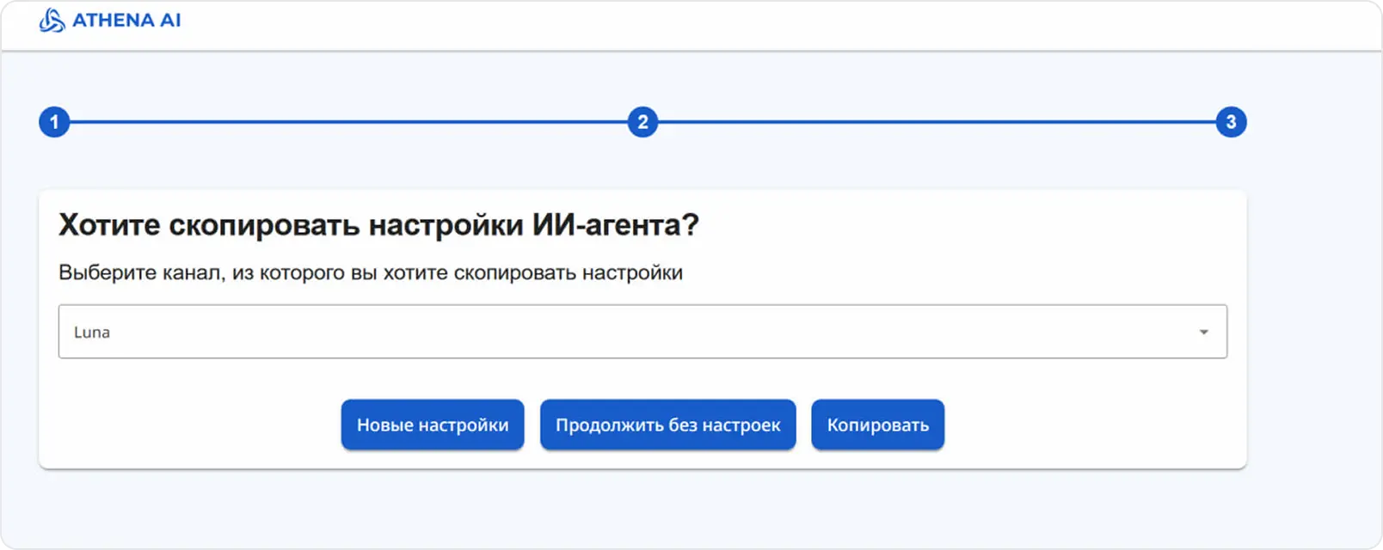Click the Athena AI logo icon
The width and height of the screenshot is (1383, 550).
coord(52,21)
